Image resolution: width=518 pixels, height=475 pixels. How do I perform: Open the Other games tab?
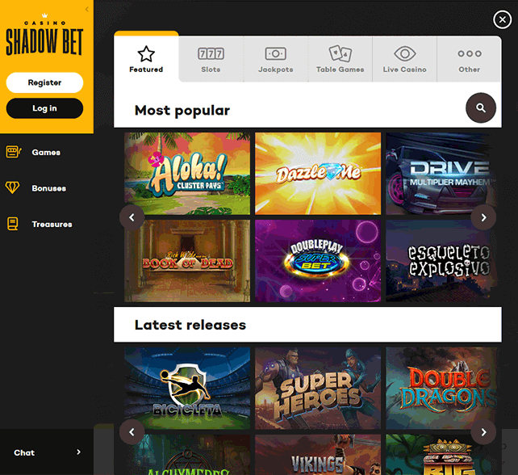[x=469, y=59]
